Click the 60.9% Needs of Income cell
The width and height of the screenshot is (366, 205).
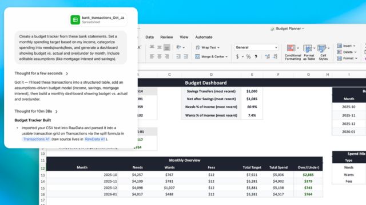[x=252, y=107]
